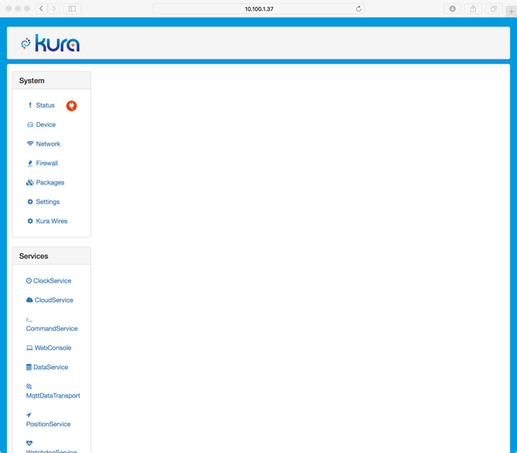
Task: Click the System panel header
Action: (52, 81)
